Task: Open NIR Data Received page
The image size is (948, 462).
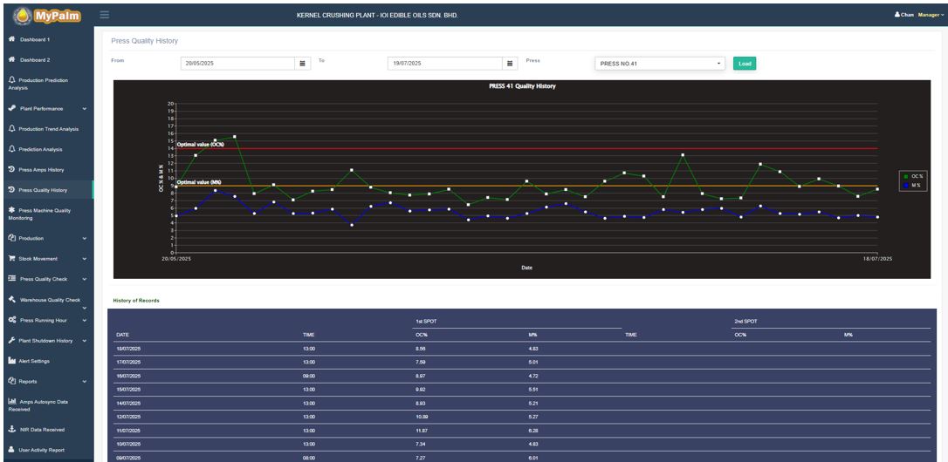Action: pyautogui.click(x=42, y=430)
